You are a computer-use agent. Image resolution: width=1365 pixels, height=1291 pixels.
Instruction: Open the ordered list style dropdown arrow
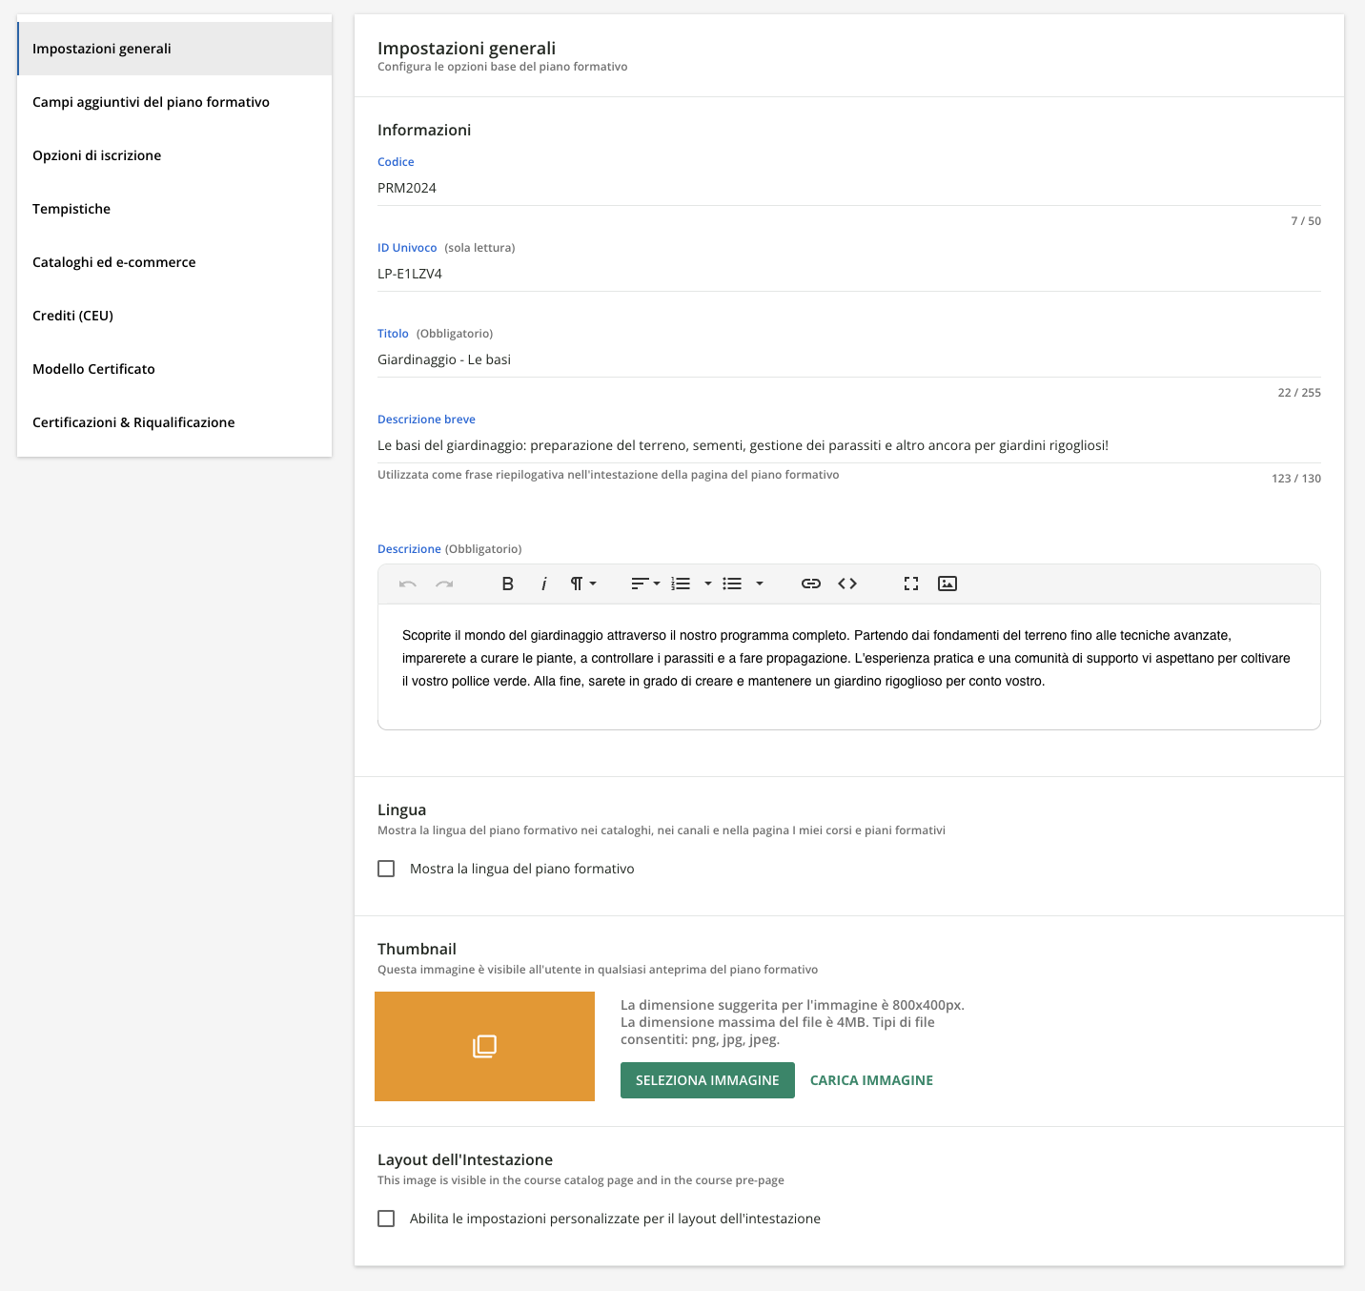point(707,584)
